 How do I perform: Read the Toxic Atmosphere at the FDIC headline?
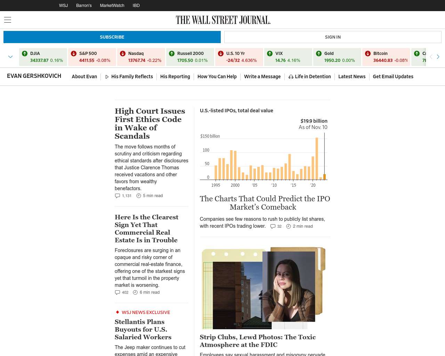[258, 341]
